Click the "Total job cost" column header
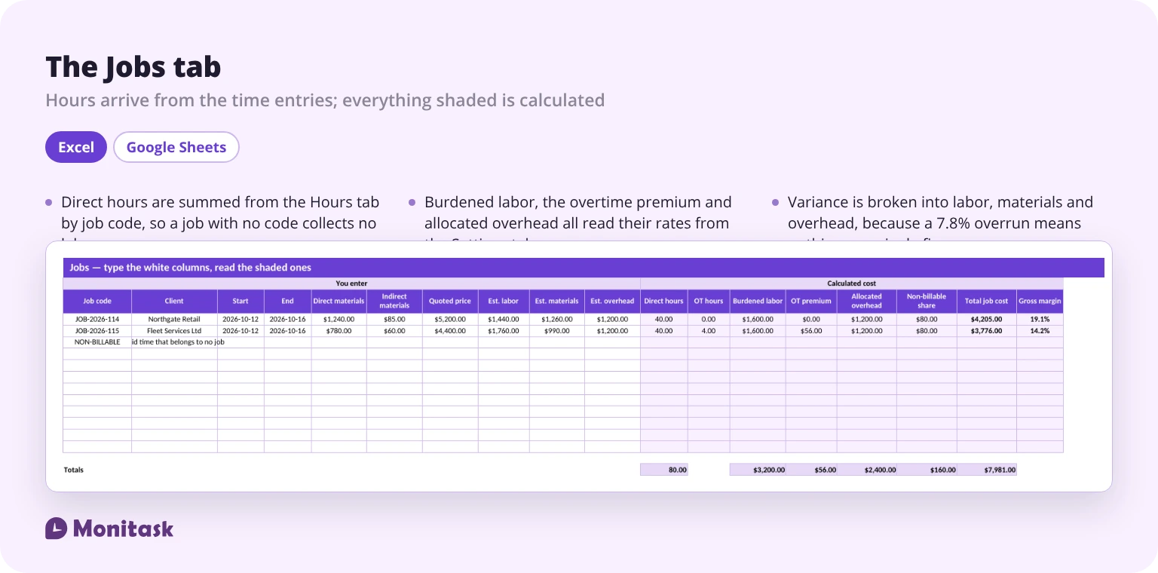 tap(987, 302)
